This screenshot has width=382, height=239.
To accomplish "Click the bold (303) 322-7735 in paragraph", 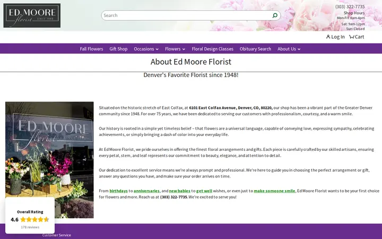I will (173, 197).
